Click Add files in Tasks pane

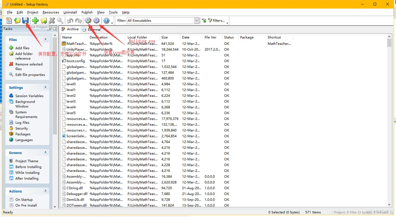(19, 48)
